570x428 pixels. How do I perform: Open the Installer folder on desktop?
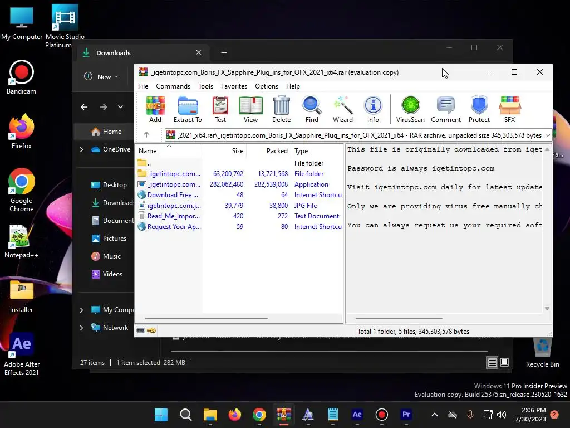point(22,296)
